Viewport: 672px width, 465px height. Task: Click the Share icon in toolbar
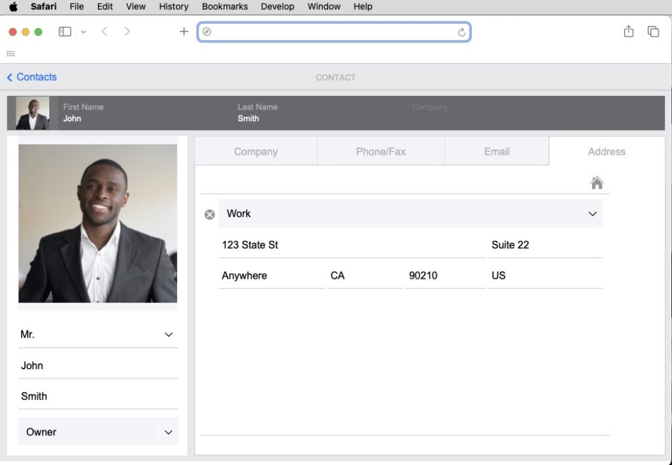tap(628, 31)
